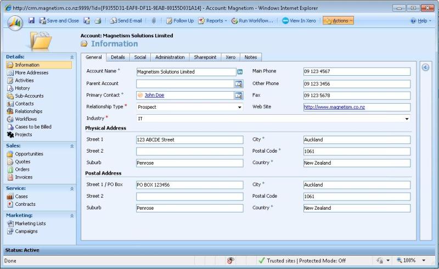This screenshot has height=269, width=439.
Task: Switch to the Administration tab
Action: tap(170, 57)
